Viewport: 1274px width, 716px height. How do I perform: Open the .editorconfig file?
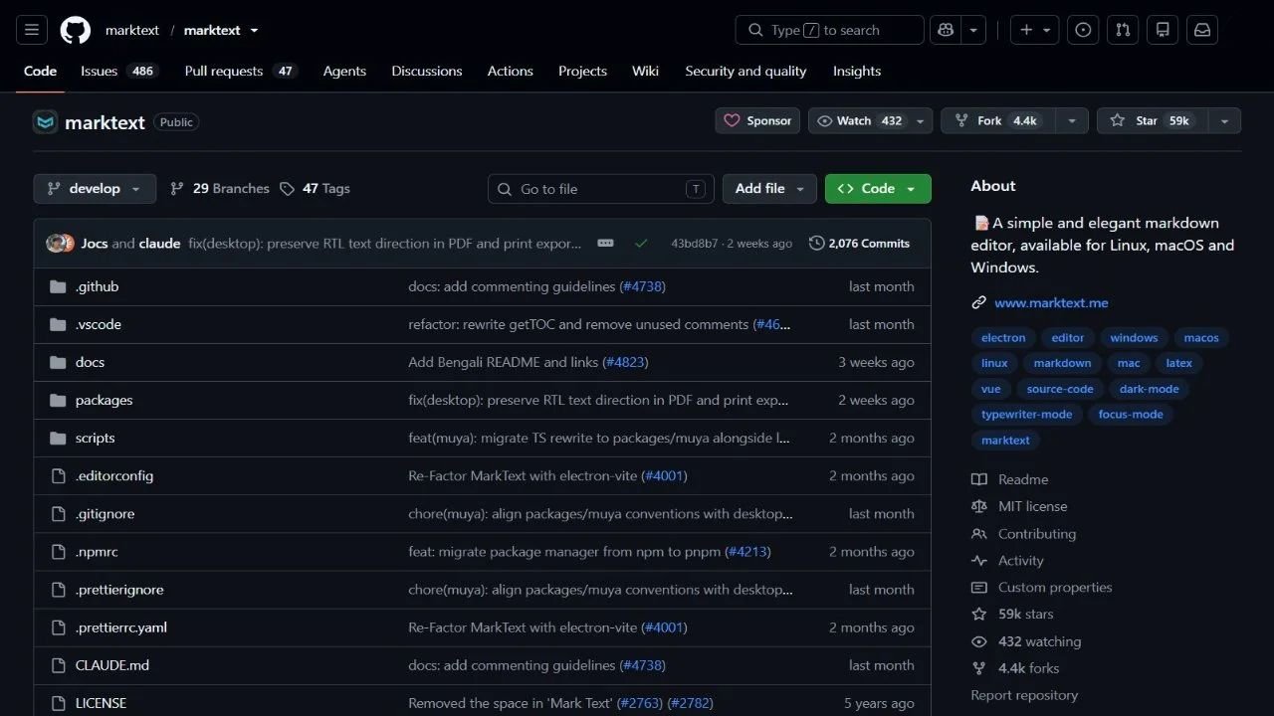pos(114,476)
